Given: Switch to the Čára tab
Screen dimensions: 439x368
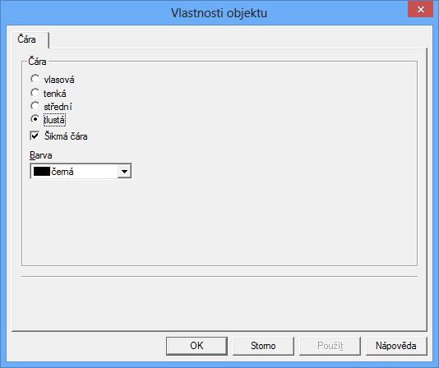Looking at the screenshot, I should [x=27, y=39].
